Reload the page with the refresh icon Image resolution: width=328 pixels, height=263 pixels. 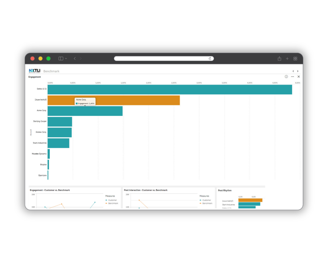210,59
